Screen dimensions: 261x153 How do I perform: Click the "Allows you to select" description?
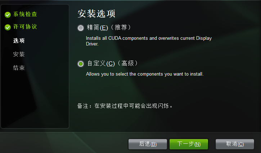point(145,74)
